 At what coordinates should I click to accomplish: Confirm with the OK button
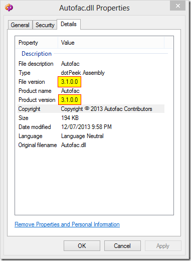coord(82,246)
